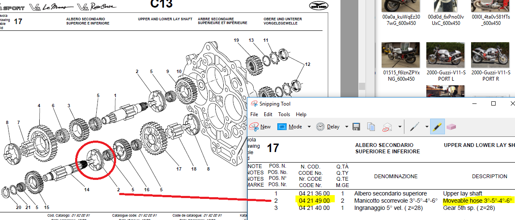This screenshot has height=220, width=515.
Task: Click part code 04 21 36 00
Action: [314, 193]
